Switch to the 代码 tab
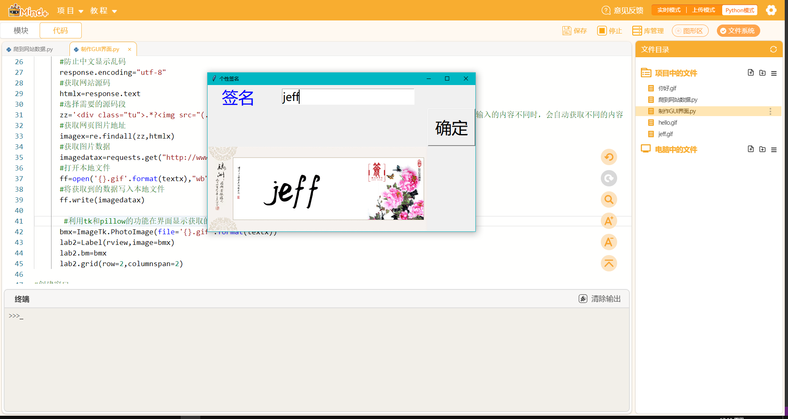The height and width of the screenshot is (419, 788). 60,31
